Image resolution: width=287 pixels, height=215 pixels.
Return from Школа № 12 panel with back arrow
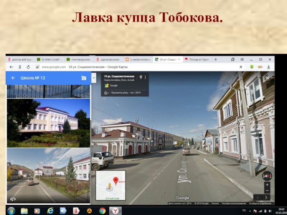13,78
